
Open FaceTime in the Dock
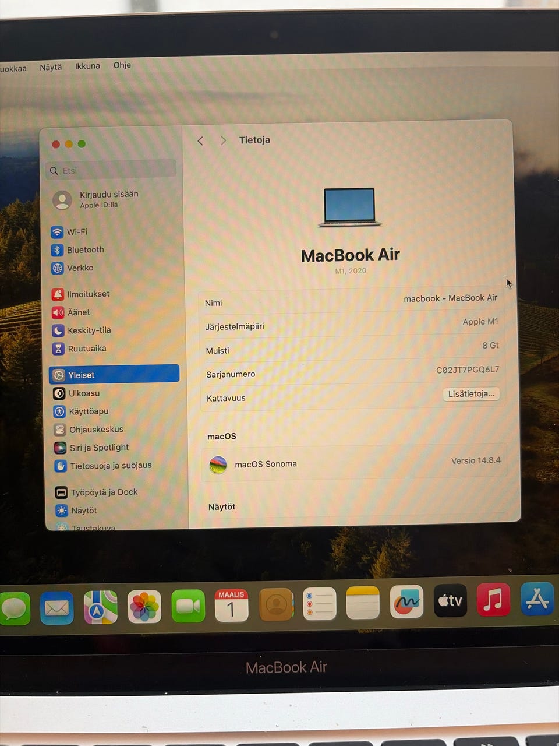pos(187,606)
